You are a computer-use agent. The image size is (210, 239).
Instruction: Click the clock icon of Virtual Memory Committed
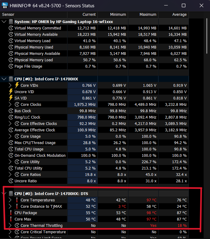(x=11, y=28)
